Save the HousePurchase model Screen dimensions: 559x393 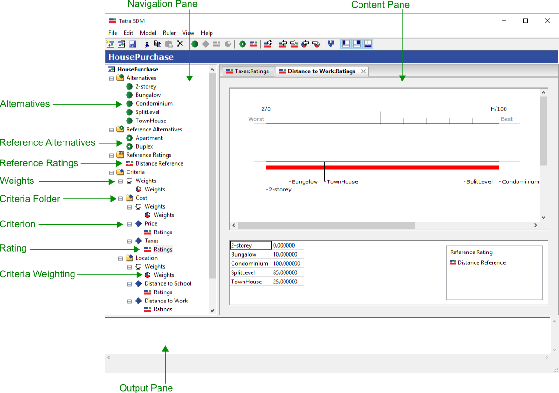[x=132, y=43]
